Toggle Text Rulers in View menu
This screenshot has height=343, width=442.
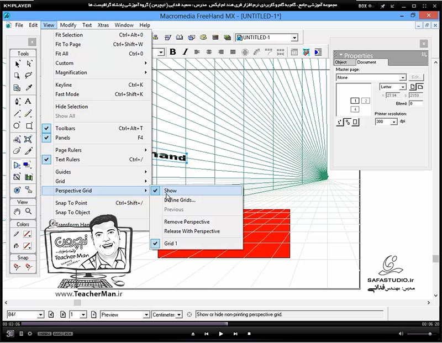pyautogui.click(x=96, y=160)
